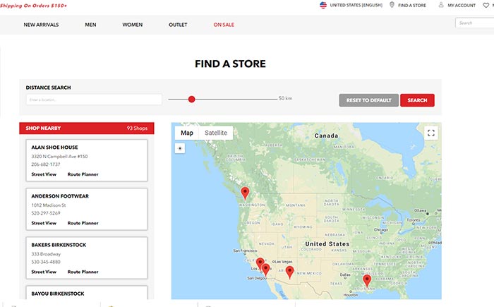
Task: Click the US flag country icon
Action: coord(323,5)
